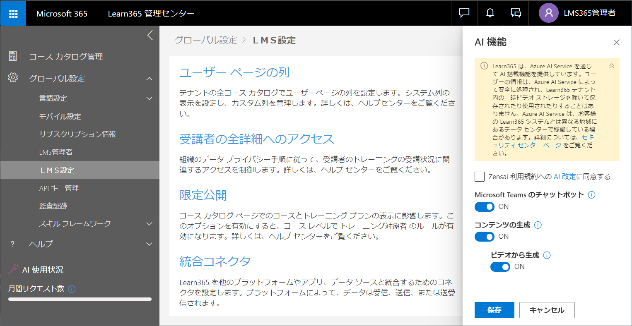Select ＬＭＳ設定 in sidebar

(80, 170)
